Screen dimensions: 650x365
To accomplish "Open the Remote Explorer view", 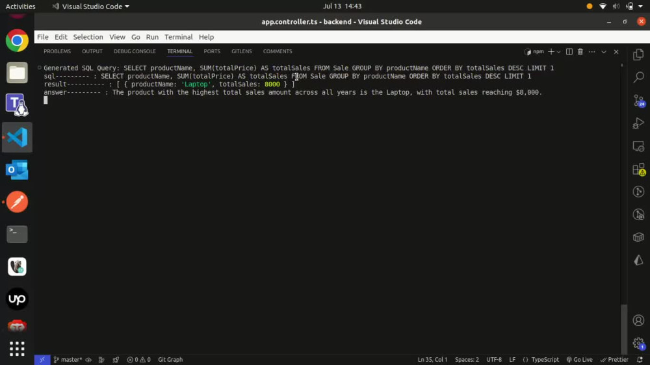I will (x=638, y=146).
